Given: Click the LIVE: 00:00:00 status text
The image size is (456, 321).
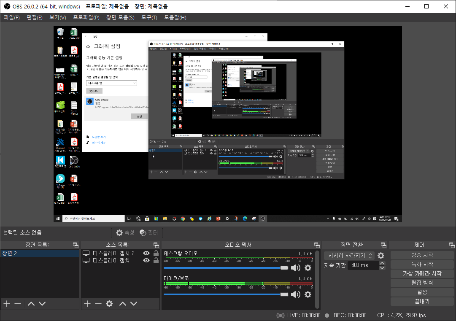Looking at the screenshot, I should click(x=304, y=316).
